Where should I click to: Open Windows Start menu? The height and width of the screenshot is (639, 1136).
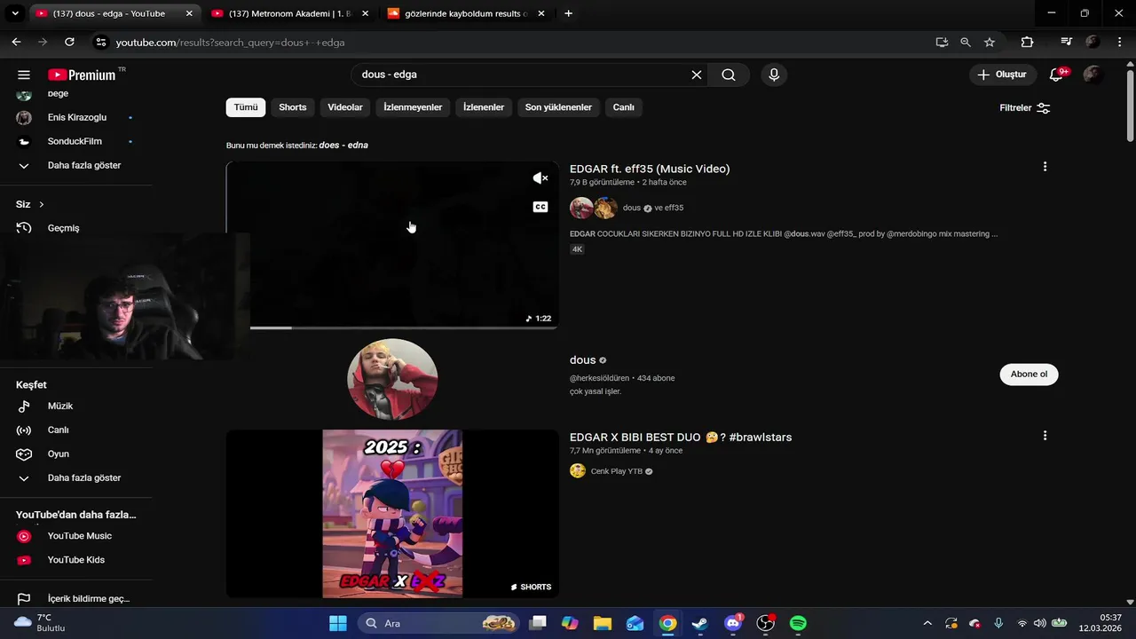pos(338,623)
